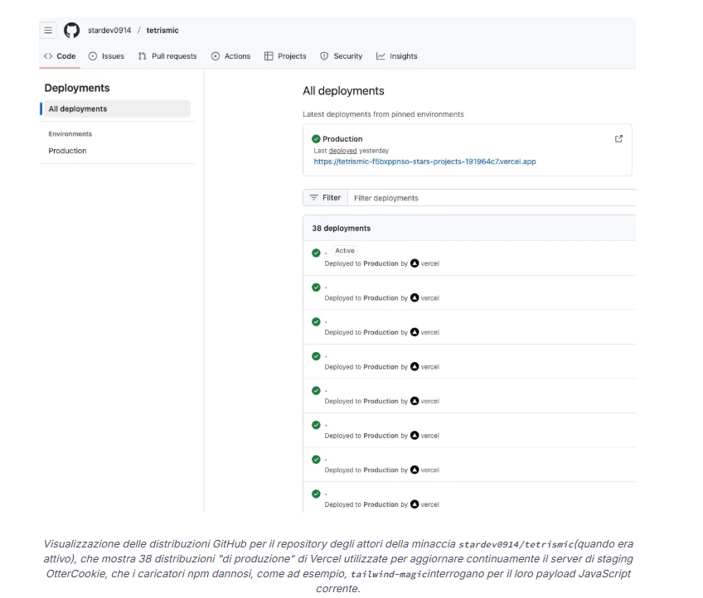Open the Filter dropdown button

[325, 198]
